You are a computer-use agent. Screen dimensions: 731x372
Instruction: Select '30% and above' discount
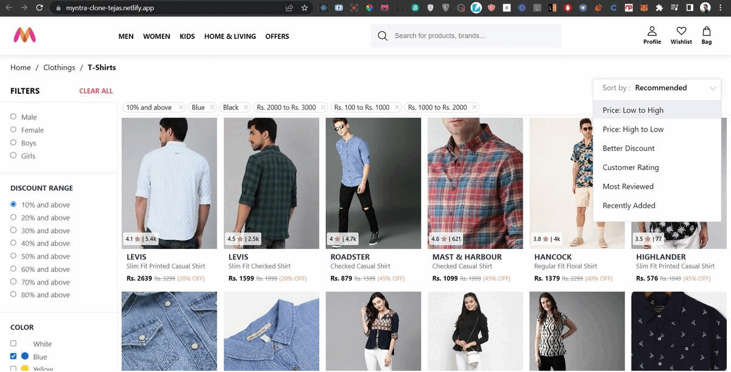[13, 230]
